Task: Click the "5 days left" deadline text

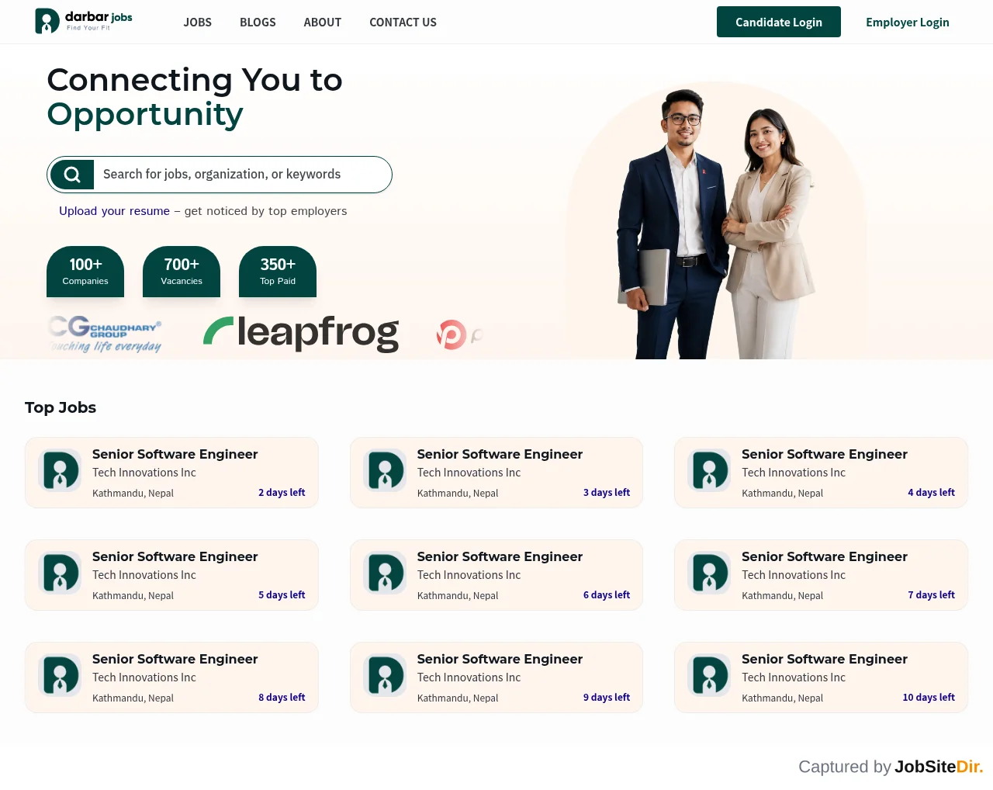Action: tap(282, 595)
